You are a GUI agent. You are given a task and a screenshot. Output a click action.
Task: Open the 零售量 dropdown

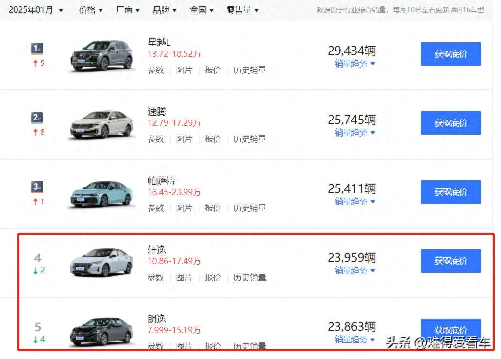(x=242, y=10)
